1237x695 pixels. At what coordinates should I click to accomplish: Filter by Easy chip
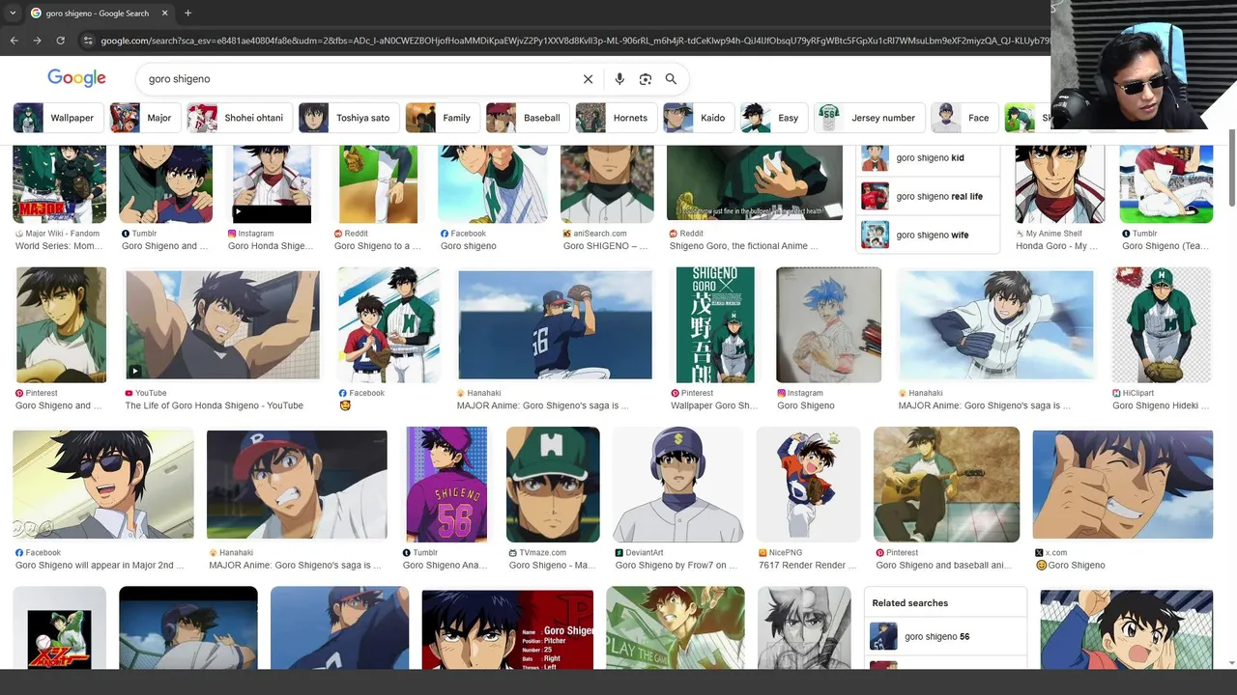pyautogui.click(x=773, y=118)
